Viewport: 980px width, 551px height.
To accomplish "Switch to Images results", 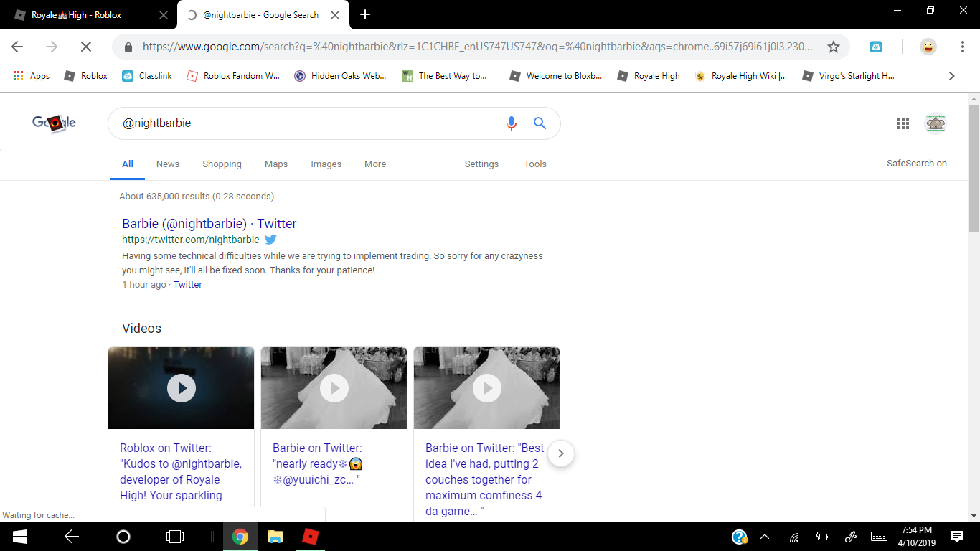I will tap(326, 164).
